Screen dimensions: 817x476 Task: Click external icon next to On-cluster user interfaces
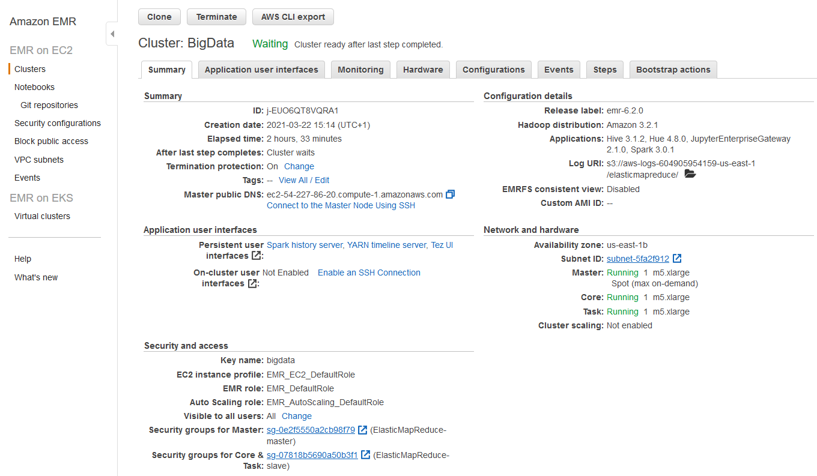253,283
